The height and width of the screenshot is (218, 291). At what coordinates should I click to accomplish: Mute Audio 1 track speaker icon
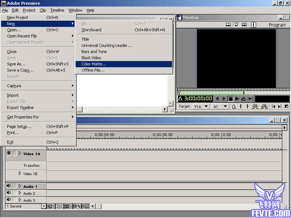click(8, 186)
